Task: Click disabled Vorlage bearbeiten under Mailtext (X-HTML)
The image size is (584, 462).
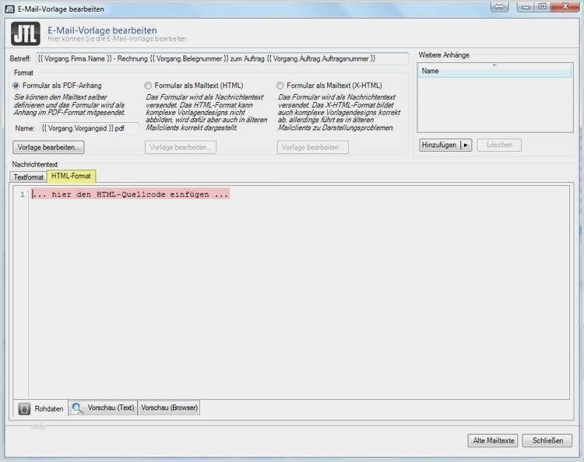Action: [x=312, y=147]
